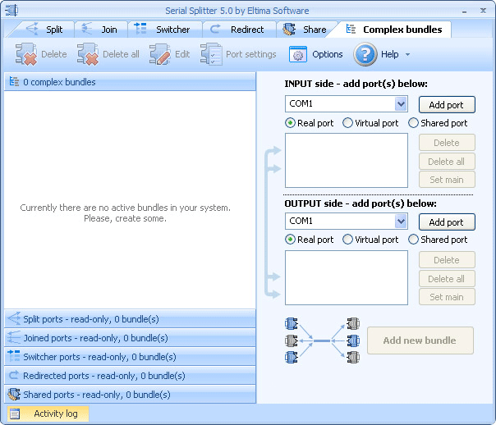Viewport: 496px width, 425px height.
Task: Open the Activity log button
Action: tap(48, 414)
